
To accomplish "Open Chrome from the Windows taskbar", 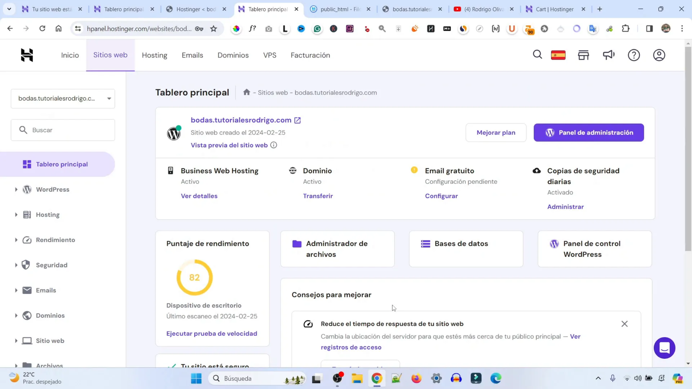I will pyautogui.click(x=377, y=378).
